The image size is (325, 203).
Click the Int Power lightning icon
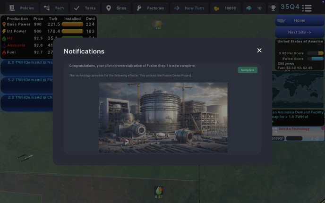pyautogui.click(x=4, y=31)
